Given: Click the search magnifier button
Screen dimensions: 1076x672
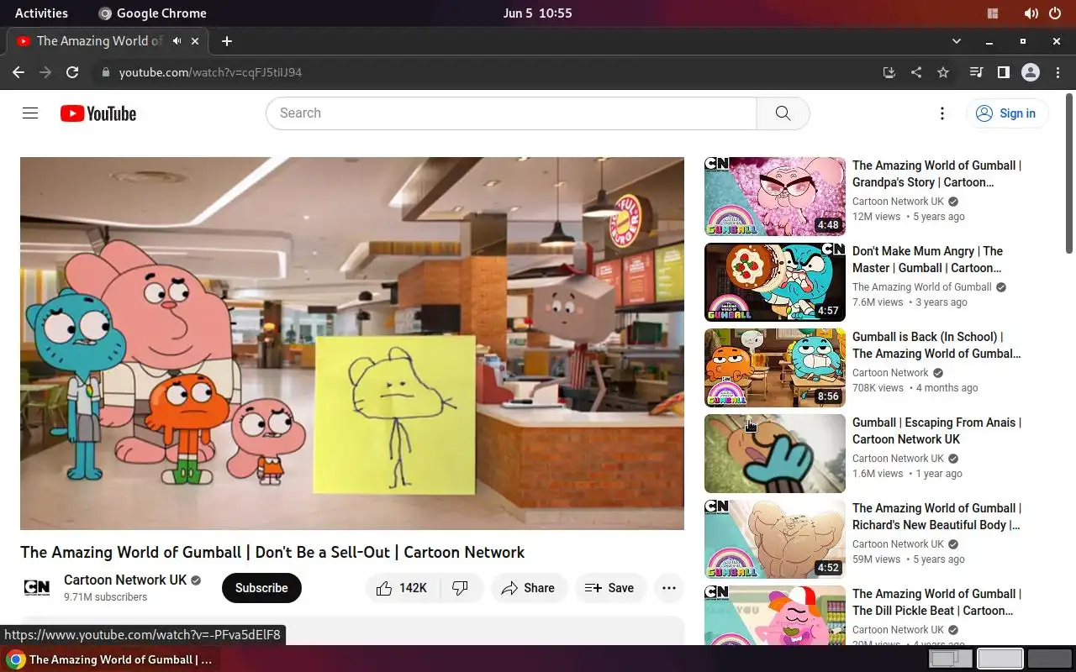Looking at the screenshot, I should click(x=783, y=113).
